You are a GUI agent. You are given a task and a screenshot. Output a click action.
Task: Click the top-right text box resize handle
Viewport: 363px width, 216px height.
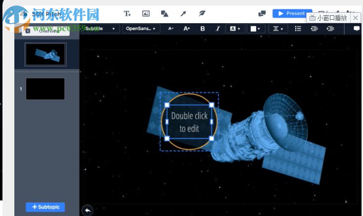(x=211, y=105)
